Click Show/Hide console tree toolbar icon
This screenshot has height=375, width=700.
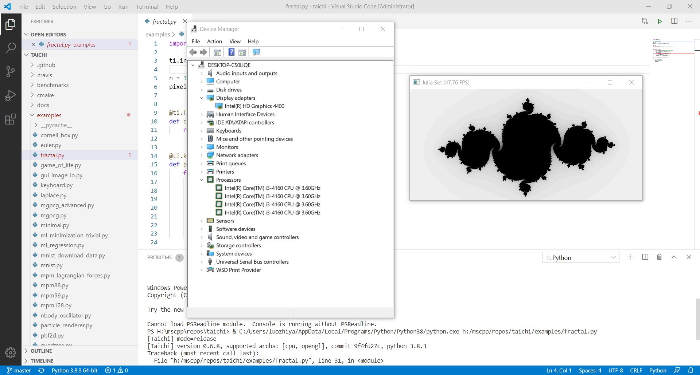point(218,52)
